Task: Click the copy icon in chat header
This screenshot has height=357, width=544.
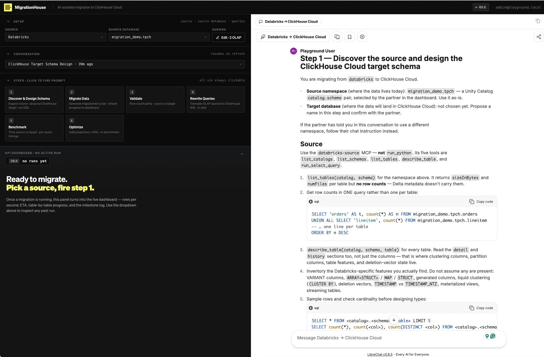Action: pyautogui.click(x=538, y=21)
